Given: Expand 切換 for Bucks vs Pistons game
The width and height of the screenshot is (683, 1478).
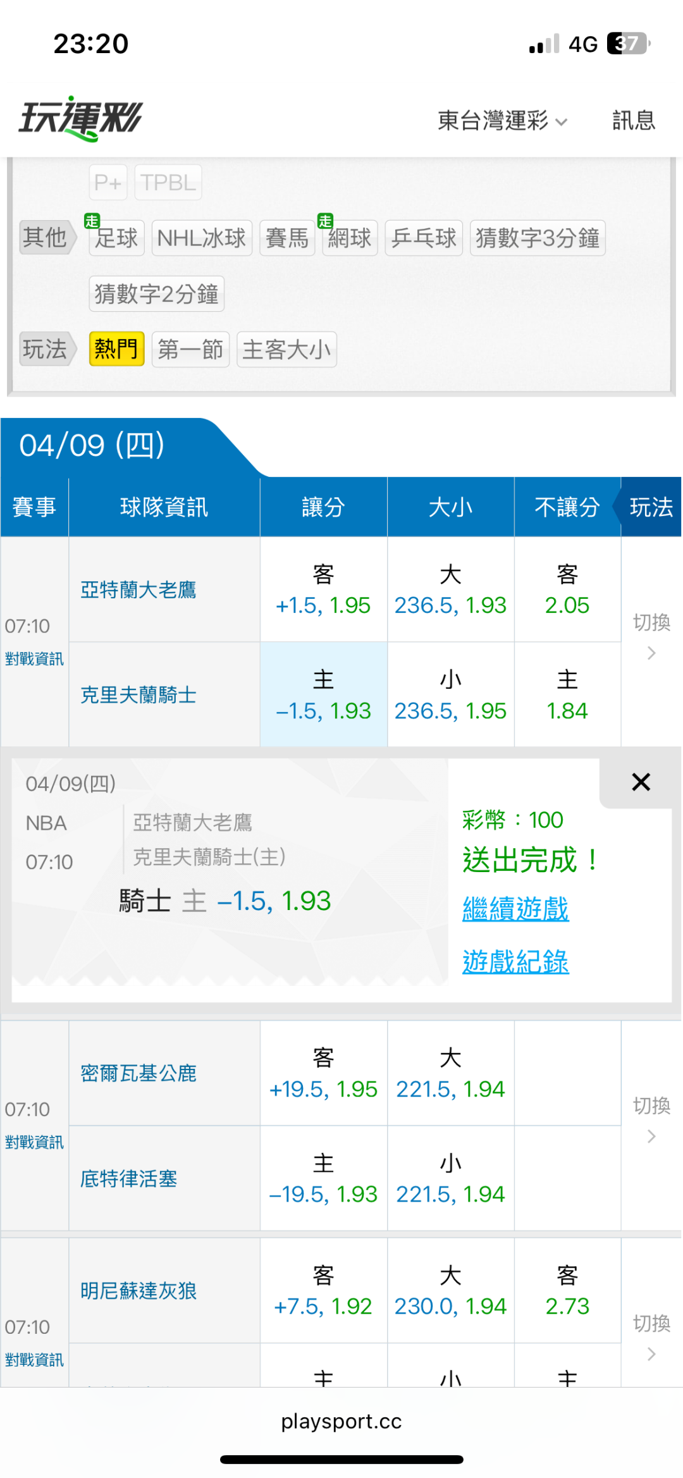Looking at the screenshot, I should (x=651, y=1119).
